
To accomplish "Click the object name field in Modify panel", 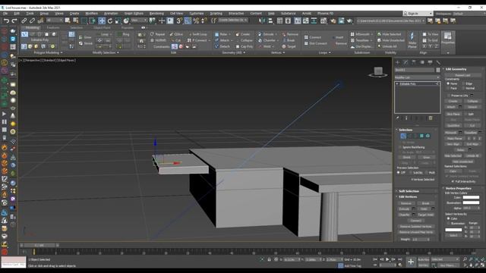I will click(415, 71).
